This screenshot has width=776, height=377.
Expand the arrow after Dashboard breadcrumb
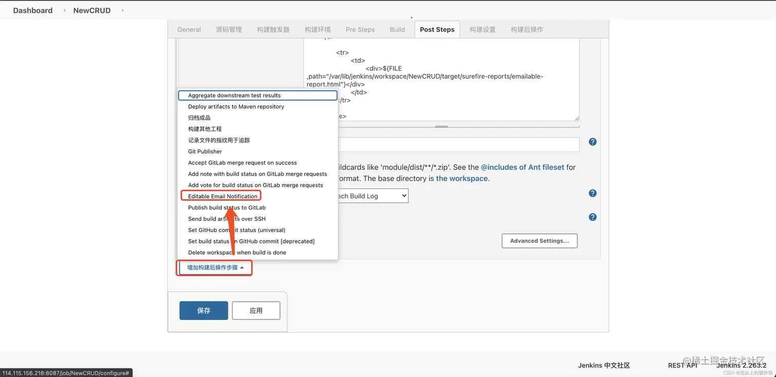pyautogui.click(x=65, y=10)
